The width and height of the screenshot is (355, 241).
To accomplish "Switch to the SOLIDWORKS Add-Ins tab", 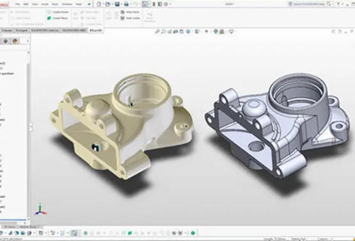I will 45,30.
